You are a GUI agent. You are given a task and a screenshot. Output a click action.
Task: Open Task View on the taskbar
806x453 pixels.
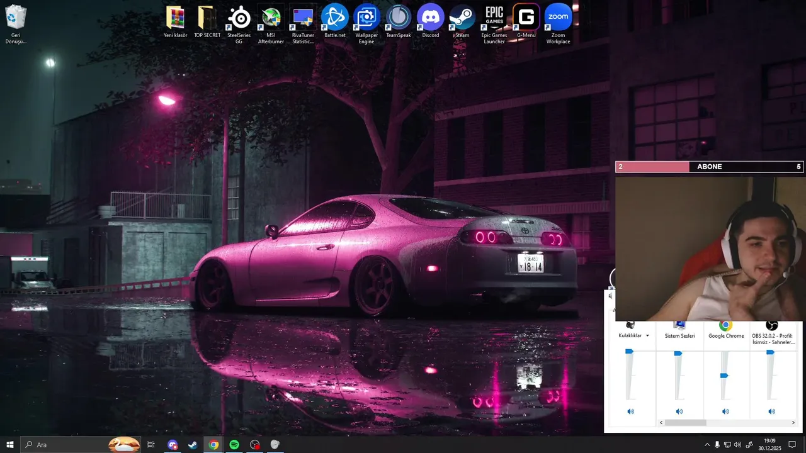151,445
